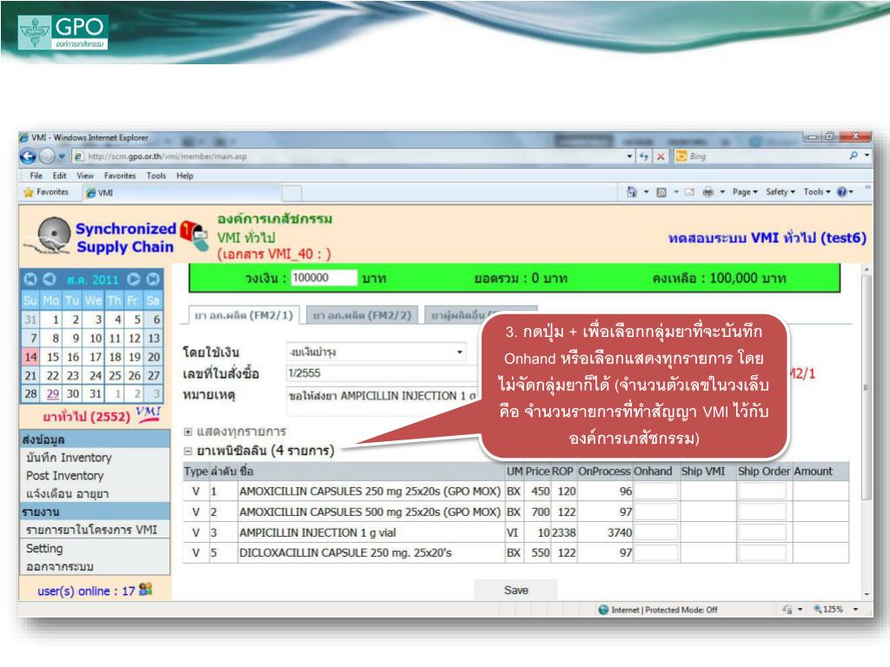This screenshot has height=667, width=890.
Task: Click Ship Order field for DICLOXACILLIN CAPSULE
Action: pyautogui.click(x=761, y=553)
